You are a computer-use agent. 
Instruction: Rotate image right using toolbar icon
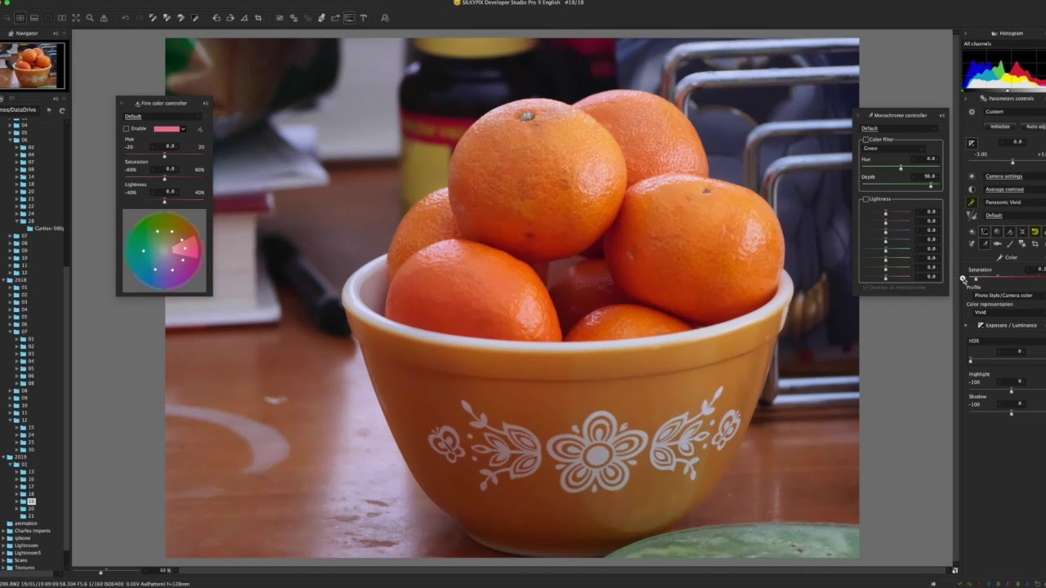pyautogui.click(x=230, y=17)
